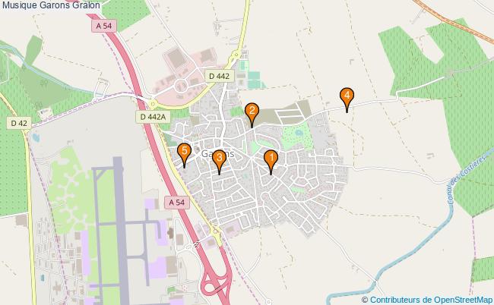Click the roundabout in pink commercial zone
Screen dimensions: 494x305
point(181,85)
